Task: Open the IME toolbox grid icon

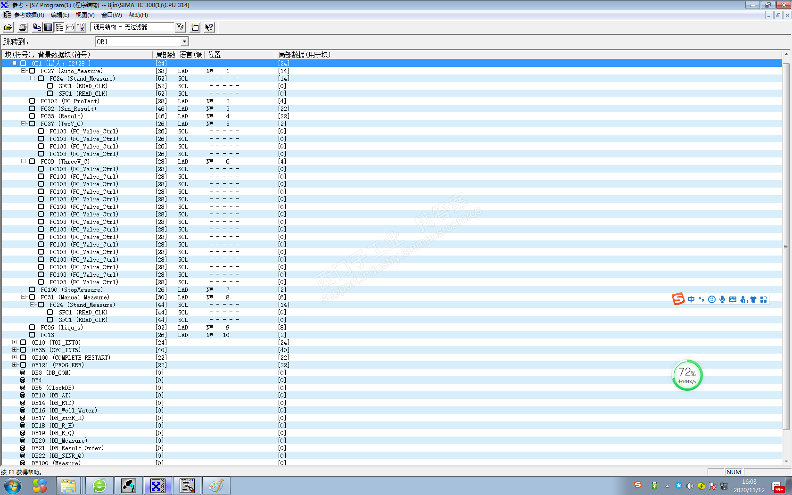Action: [764, 299]
